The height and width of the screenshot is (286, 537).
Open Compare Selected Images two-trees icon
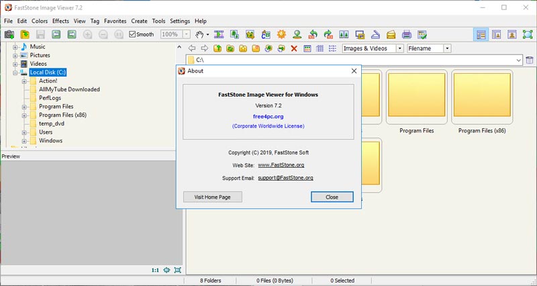tap(344, 34)
